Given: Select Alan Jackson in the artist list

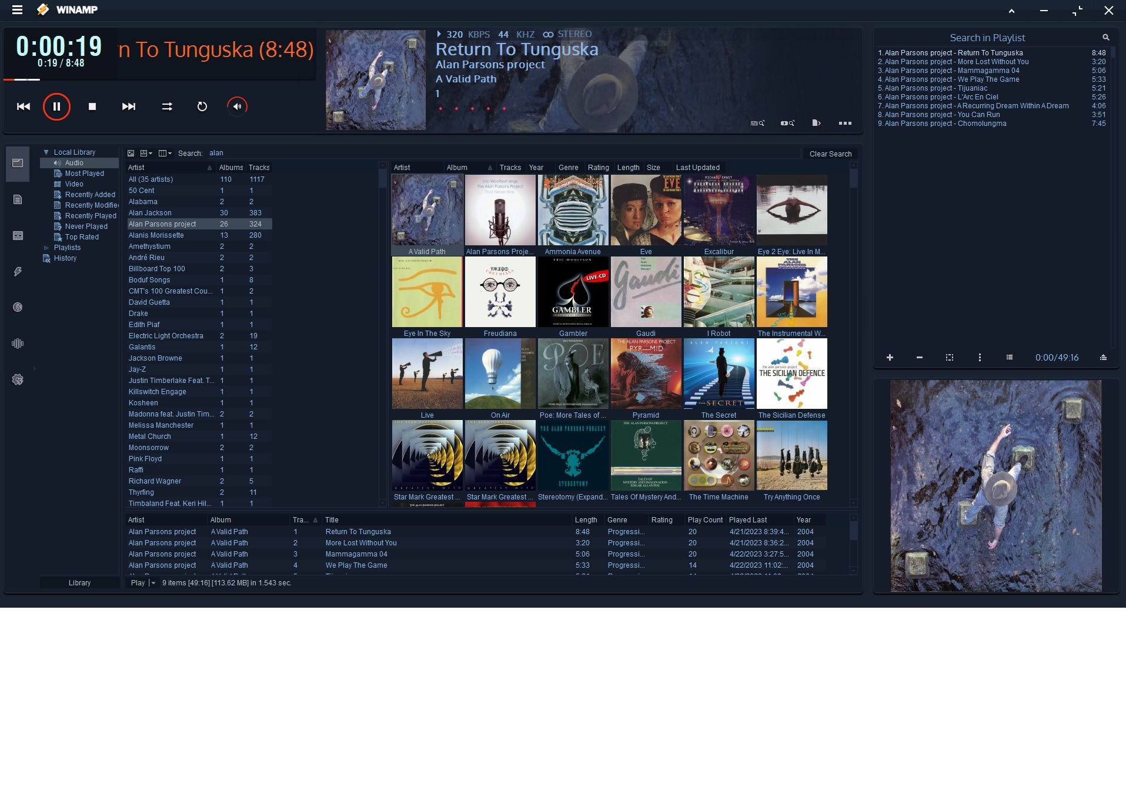Looking at the screenshot, I should click(x=199, y=213).
